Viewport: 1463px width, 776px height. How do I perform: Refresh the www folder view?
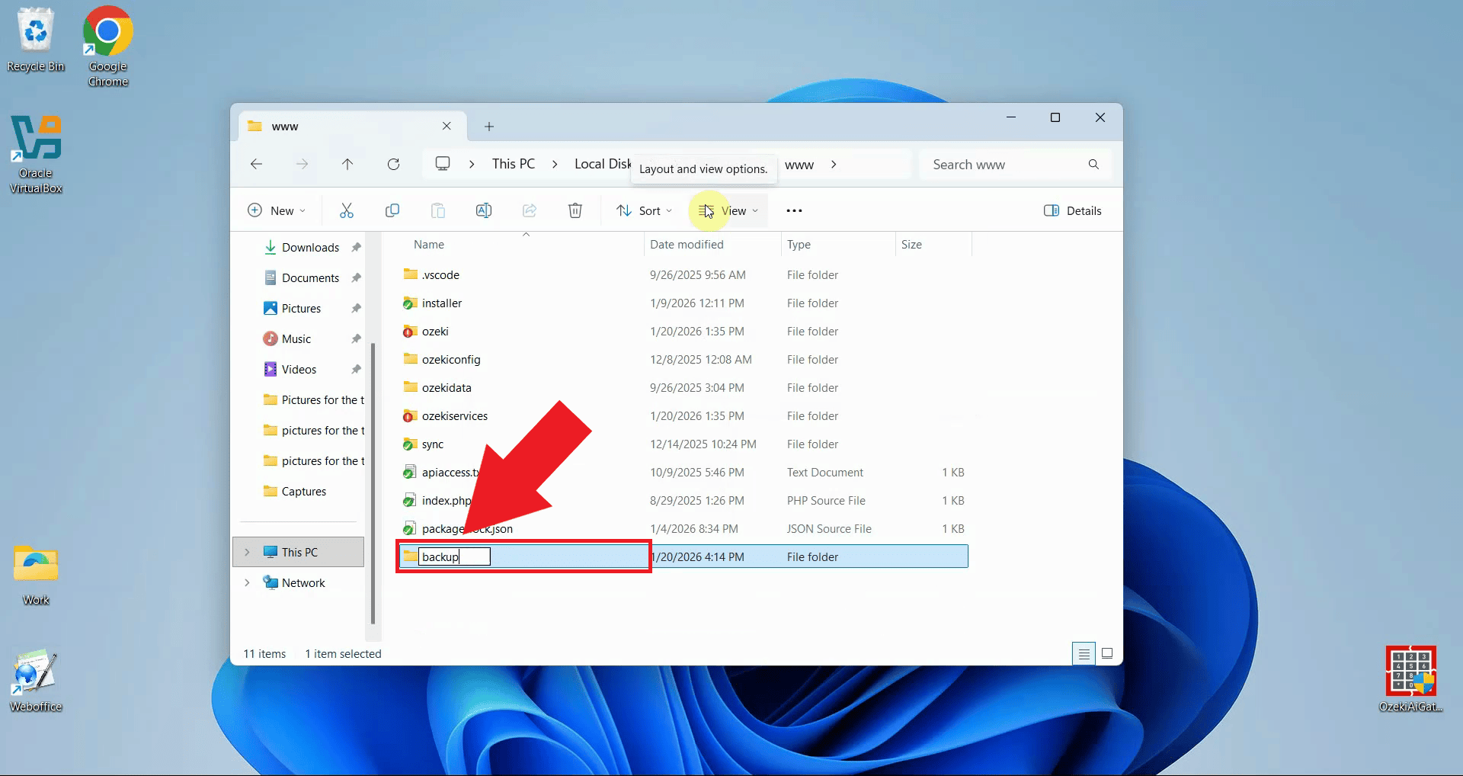pyautogui.click(x=394, y=164)
